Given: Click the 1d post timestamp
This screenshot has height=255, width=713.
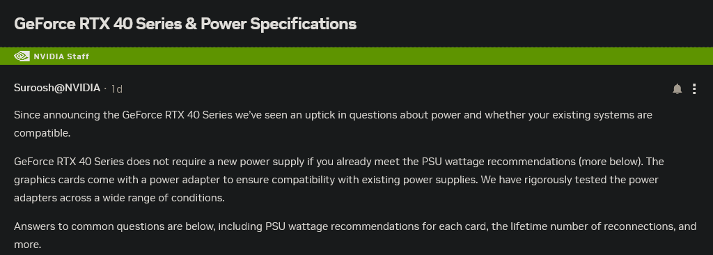Looking at the screenshot, I should [117, 88].
